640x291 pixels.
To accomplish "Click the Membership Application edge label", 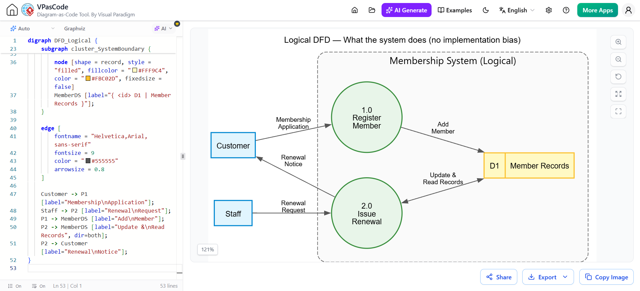I will 293,123.
